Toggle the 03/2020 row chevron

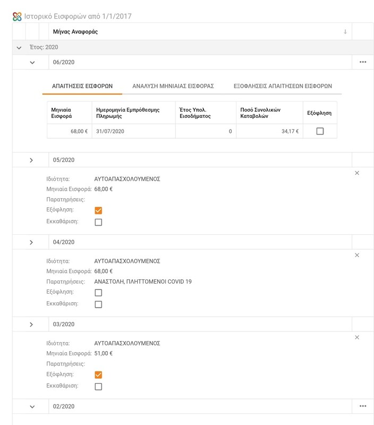coord(31,325)
